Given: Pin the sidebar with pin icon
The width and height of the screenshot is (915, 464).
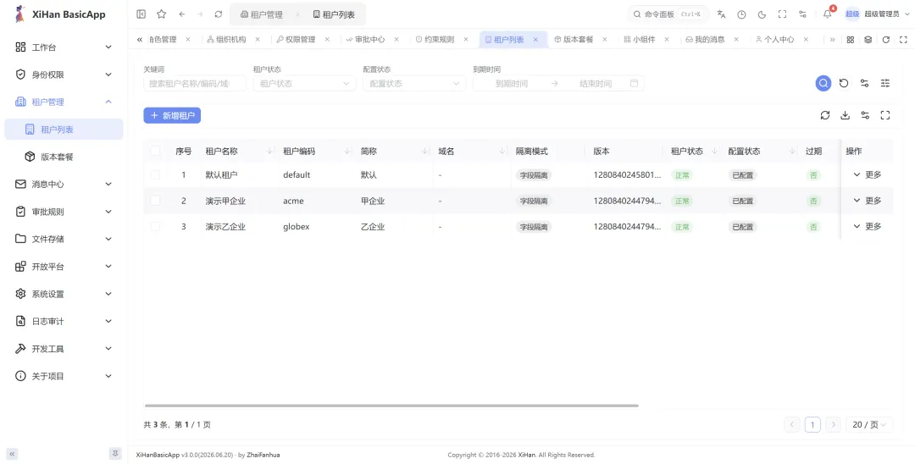Looking at the screenshot, I should pos(115,453).
